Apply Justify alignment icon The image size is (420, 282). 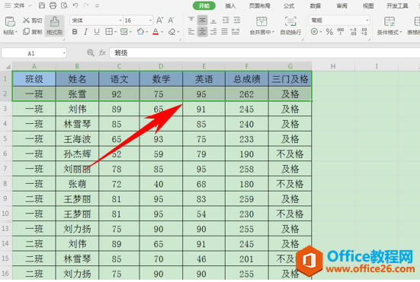[224, 32]
